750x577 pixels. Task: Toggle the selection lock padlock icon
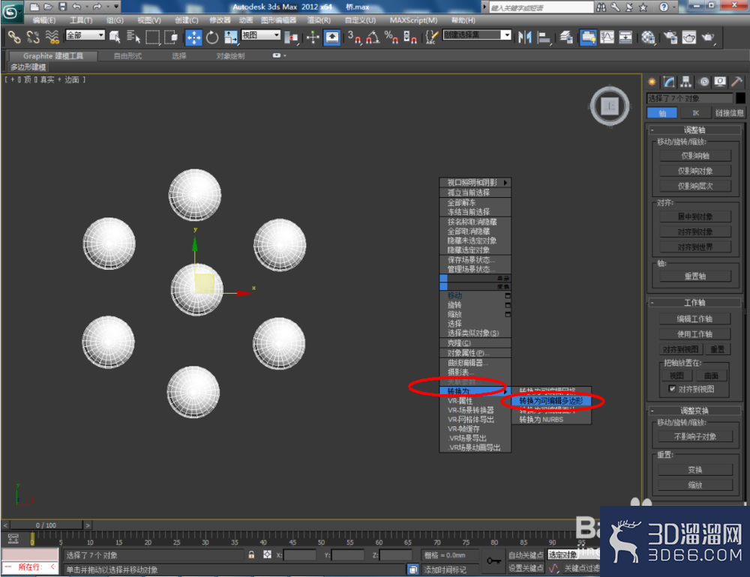coord(251,555)
